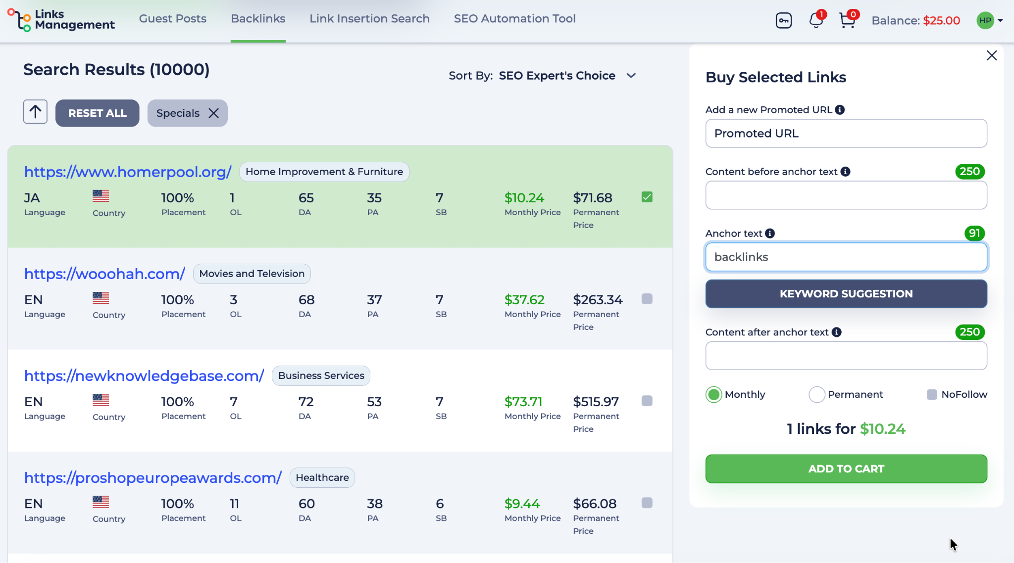Click the Healthcare category tag
1014x563 pixels.
point(322,478)
